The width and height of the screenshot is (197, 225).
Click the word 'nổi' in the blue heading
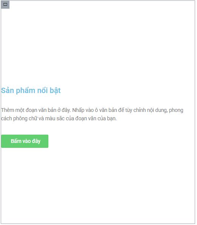(x=42, y=90)
